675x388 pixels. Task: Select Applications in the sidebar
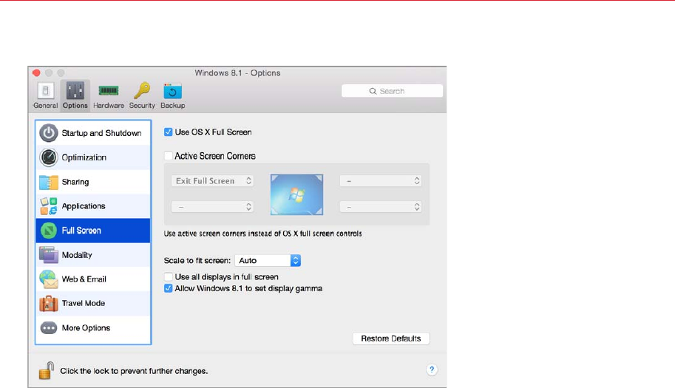(x=93, y=206)
